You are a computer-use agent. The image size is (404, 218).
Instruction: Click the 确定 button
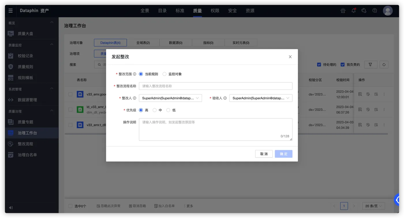tap(284, 154)
